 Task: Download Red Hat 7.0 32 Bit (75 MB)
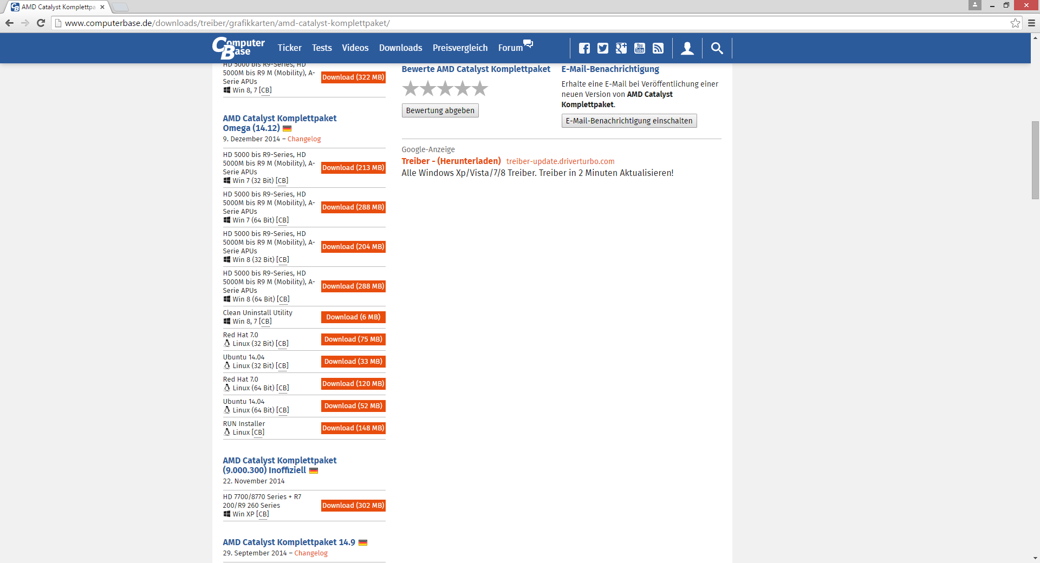pos(353,339)
